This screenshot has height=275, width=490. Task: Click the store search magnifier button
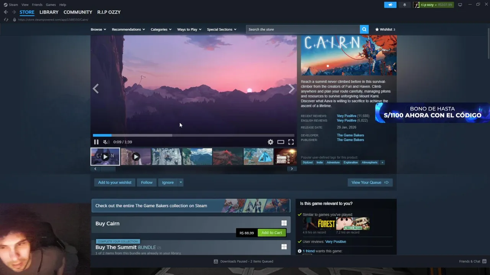364,29
